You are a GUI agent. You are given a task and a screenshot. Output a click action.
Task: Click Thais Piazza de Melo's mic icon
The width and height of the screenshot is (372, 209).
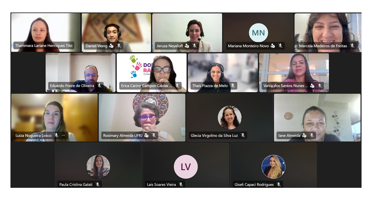(x=233, y=86)
